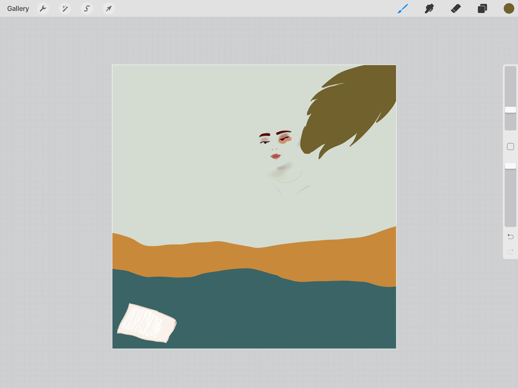Click the brush size slider handle
The width and height of the screenshot is (518, 388).
pyautogui.click(x=510, y=110)
